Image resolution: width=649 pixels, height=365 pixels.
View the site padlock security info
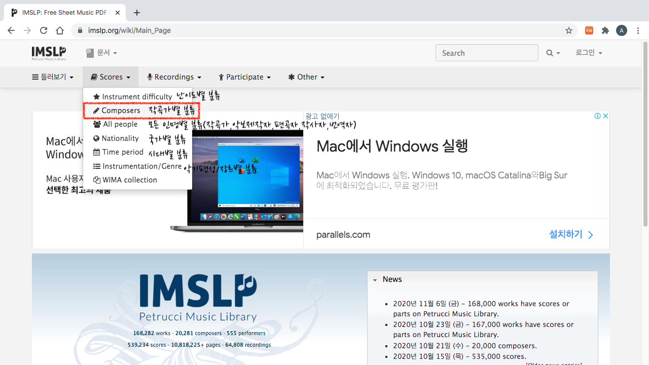tap(80, 30)
